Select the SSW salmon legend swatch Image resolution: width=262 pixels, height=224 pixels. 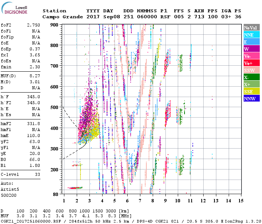pyautogui.click(x=252, y=70)
